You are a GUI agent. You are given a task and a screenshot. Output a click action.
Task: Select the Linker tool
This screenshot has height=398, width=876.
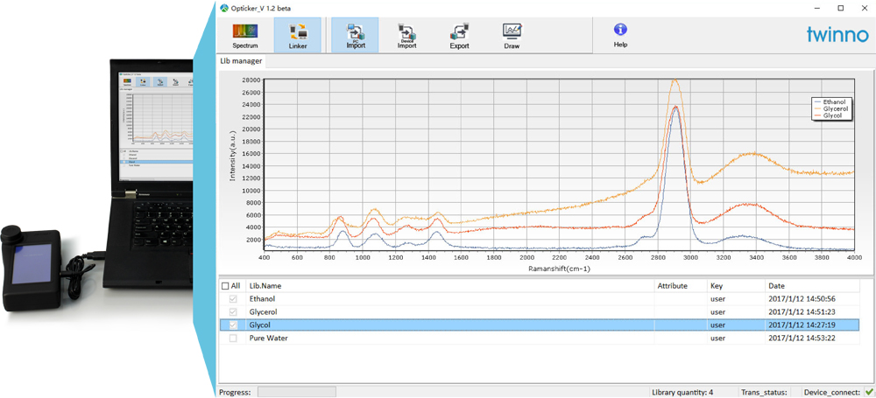(x=297, y=34)
